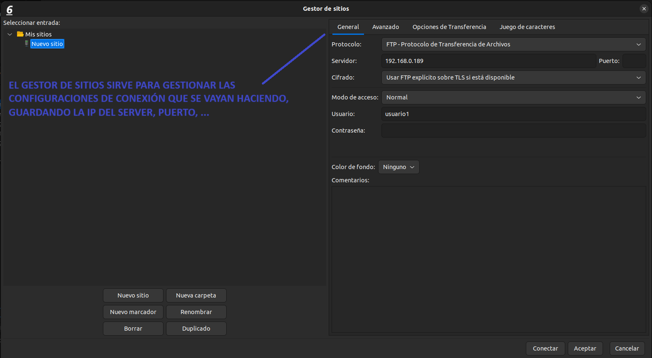Open the Protocolo dropdown
The image size is (652, 358).
513,44
